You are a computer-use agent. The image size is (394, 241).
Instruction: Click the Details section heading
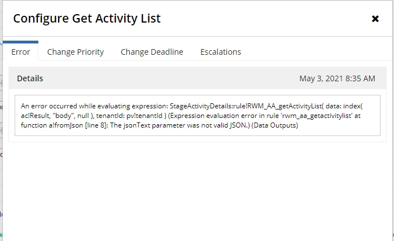pyautogui.click(x=30, y=78)
